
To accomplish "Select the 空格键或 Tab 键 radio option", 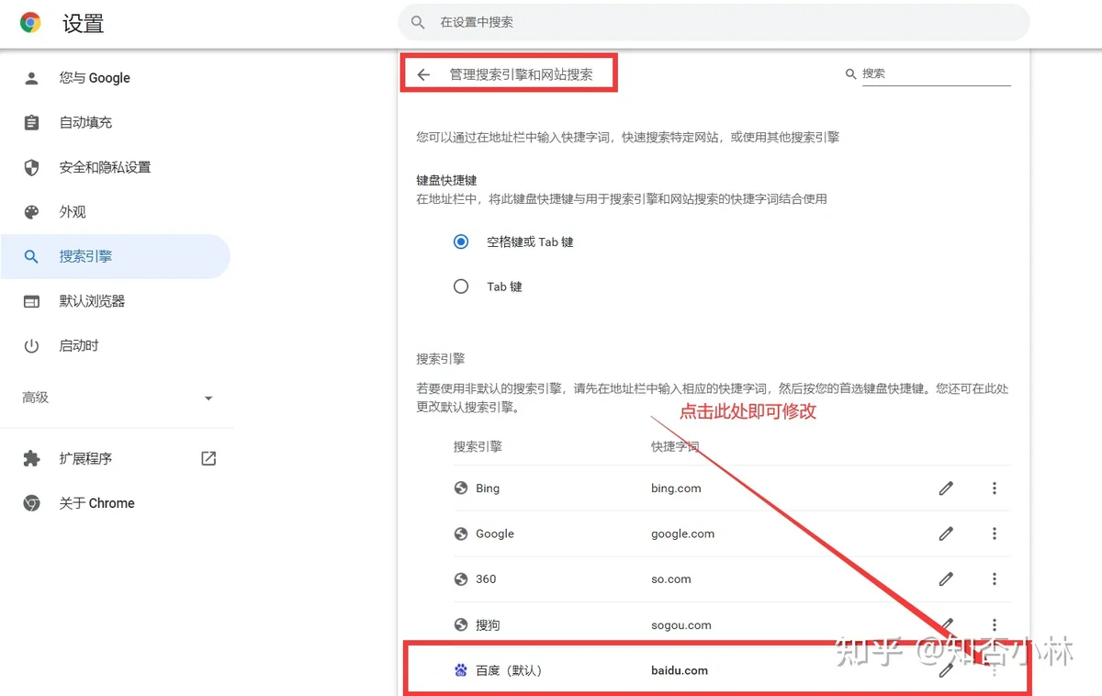I will (461, 242).
